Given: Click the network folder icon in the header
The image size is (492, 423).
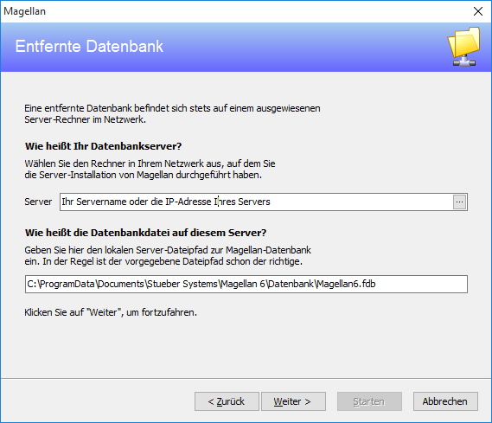Looking at the screenshot, I should point(464,47).
